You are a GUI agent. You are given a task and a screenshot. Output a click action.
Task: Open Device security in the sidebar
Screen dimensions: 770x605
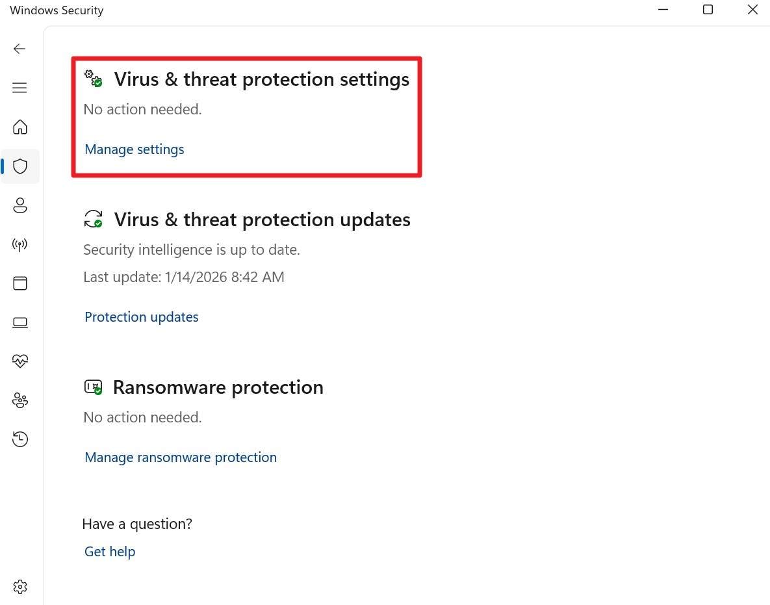pos(20,322)
